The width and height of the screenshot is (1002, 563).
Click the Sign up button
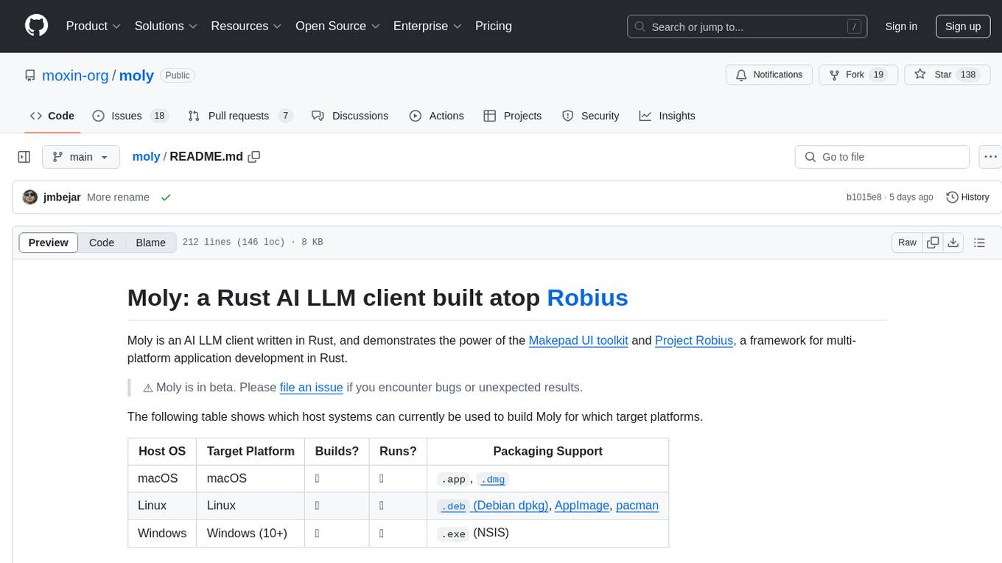coord(963,27)
